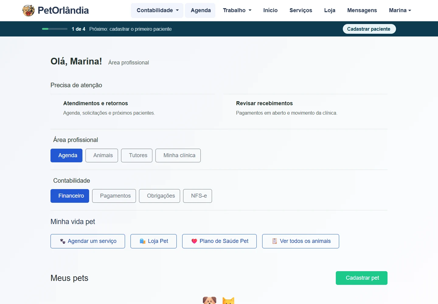
Task: Click Agendar um serviço button
Action: click(x=88, y=241)
